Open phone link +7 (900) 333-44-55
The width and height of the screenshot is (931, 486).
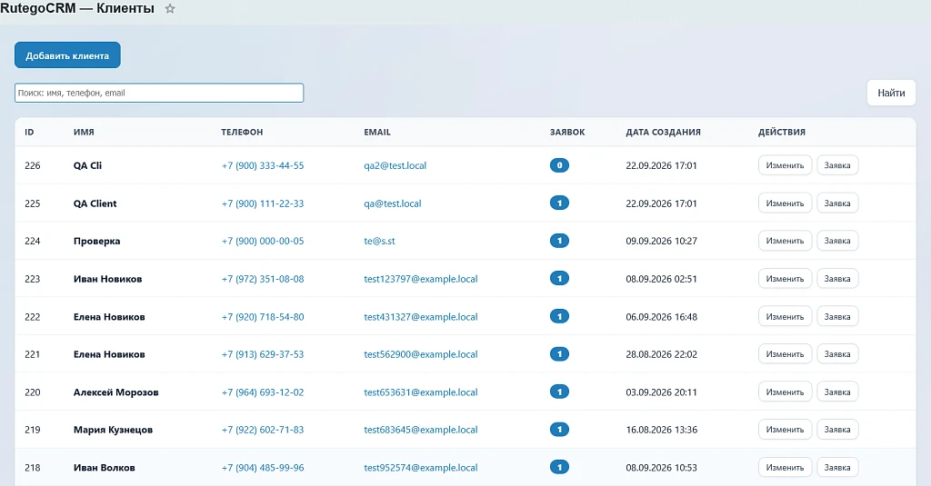[263, 165]
